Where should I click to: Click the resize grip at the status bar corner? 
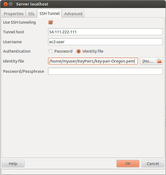(163, 172)
